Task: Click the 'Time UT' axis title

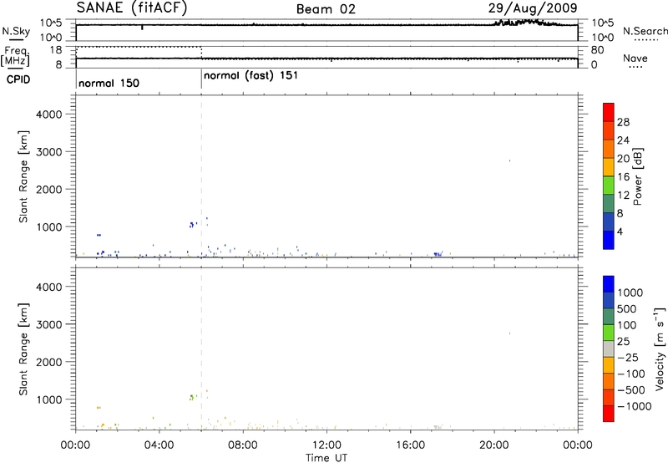Action: click(326, 458)
